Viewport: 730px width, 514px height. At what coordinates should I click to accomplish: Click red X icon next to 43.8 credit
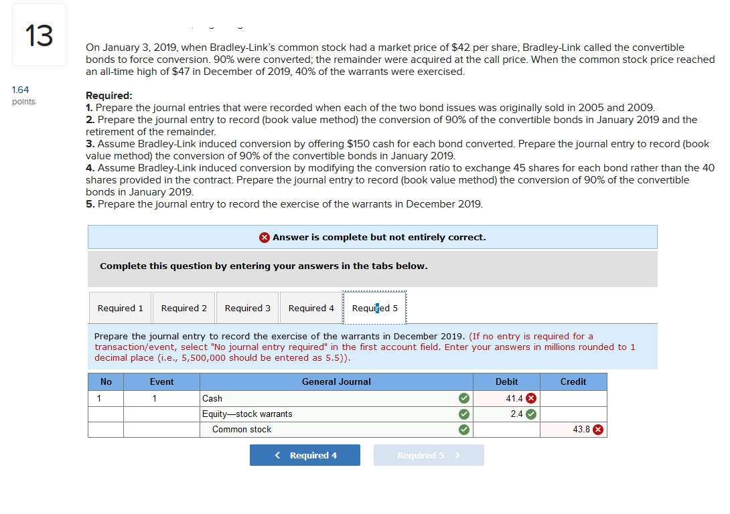[x=598, y=430]
